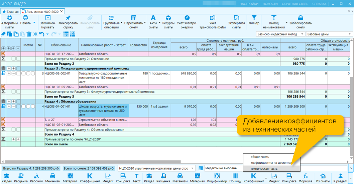
Task: Toggle first mark checkbox in row НЦС03-04-001-01
Action: [x=23, y=106]
